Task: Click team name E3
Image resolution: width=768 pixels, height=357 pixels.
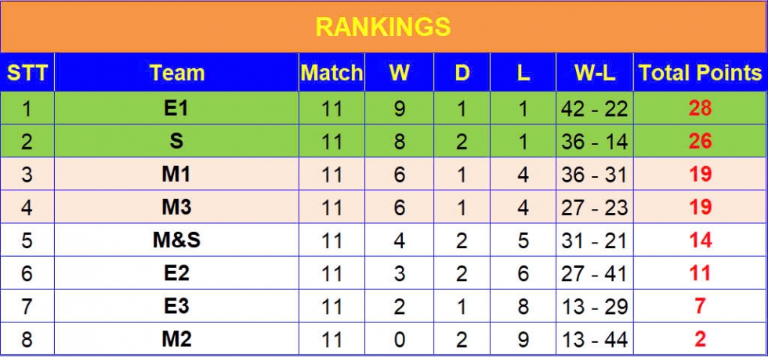Action: (x=176, y=305)
